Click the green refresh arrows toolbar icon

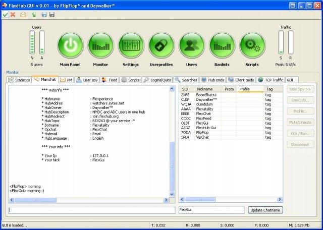(34, 15)
